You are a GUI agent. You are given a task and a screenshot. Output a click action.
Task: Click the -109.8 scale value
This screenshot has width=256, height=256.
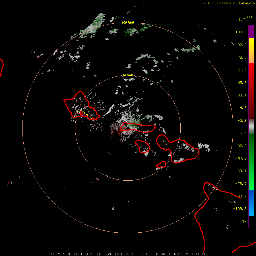(x=240, y=209)
